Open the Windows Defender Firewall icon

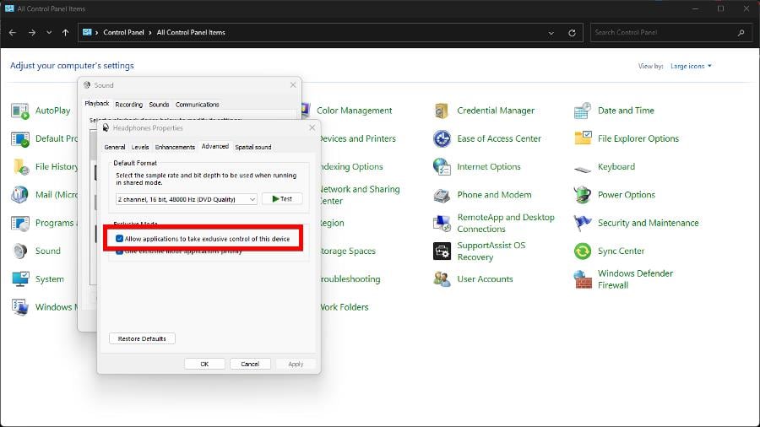pos(582,278)
